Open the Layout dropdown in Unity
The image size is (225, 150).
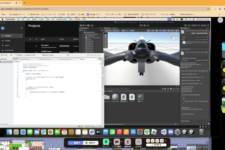point(205,25)
